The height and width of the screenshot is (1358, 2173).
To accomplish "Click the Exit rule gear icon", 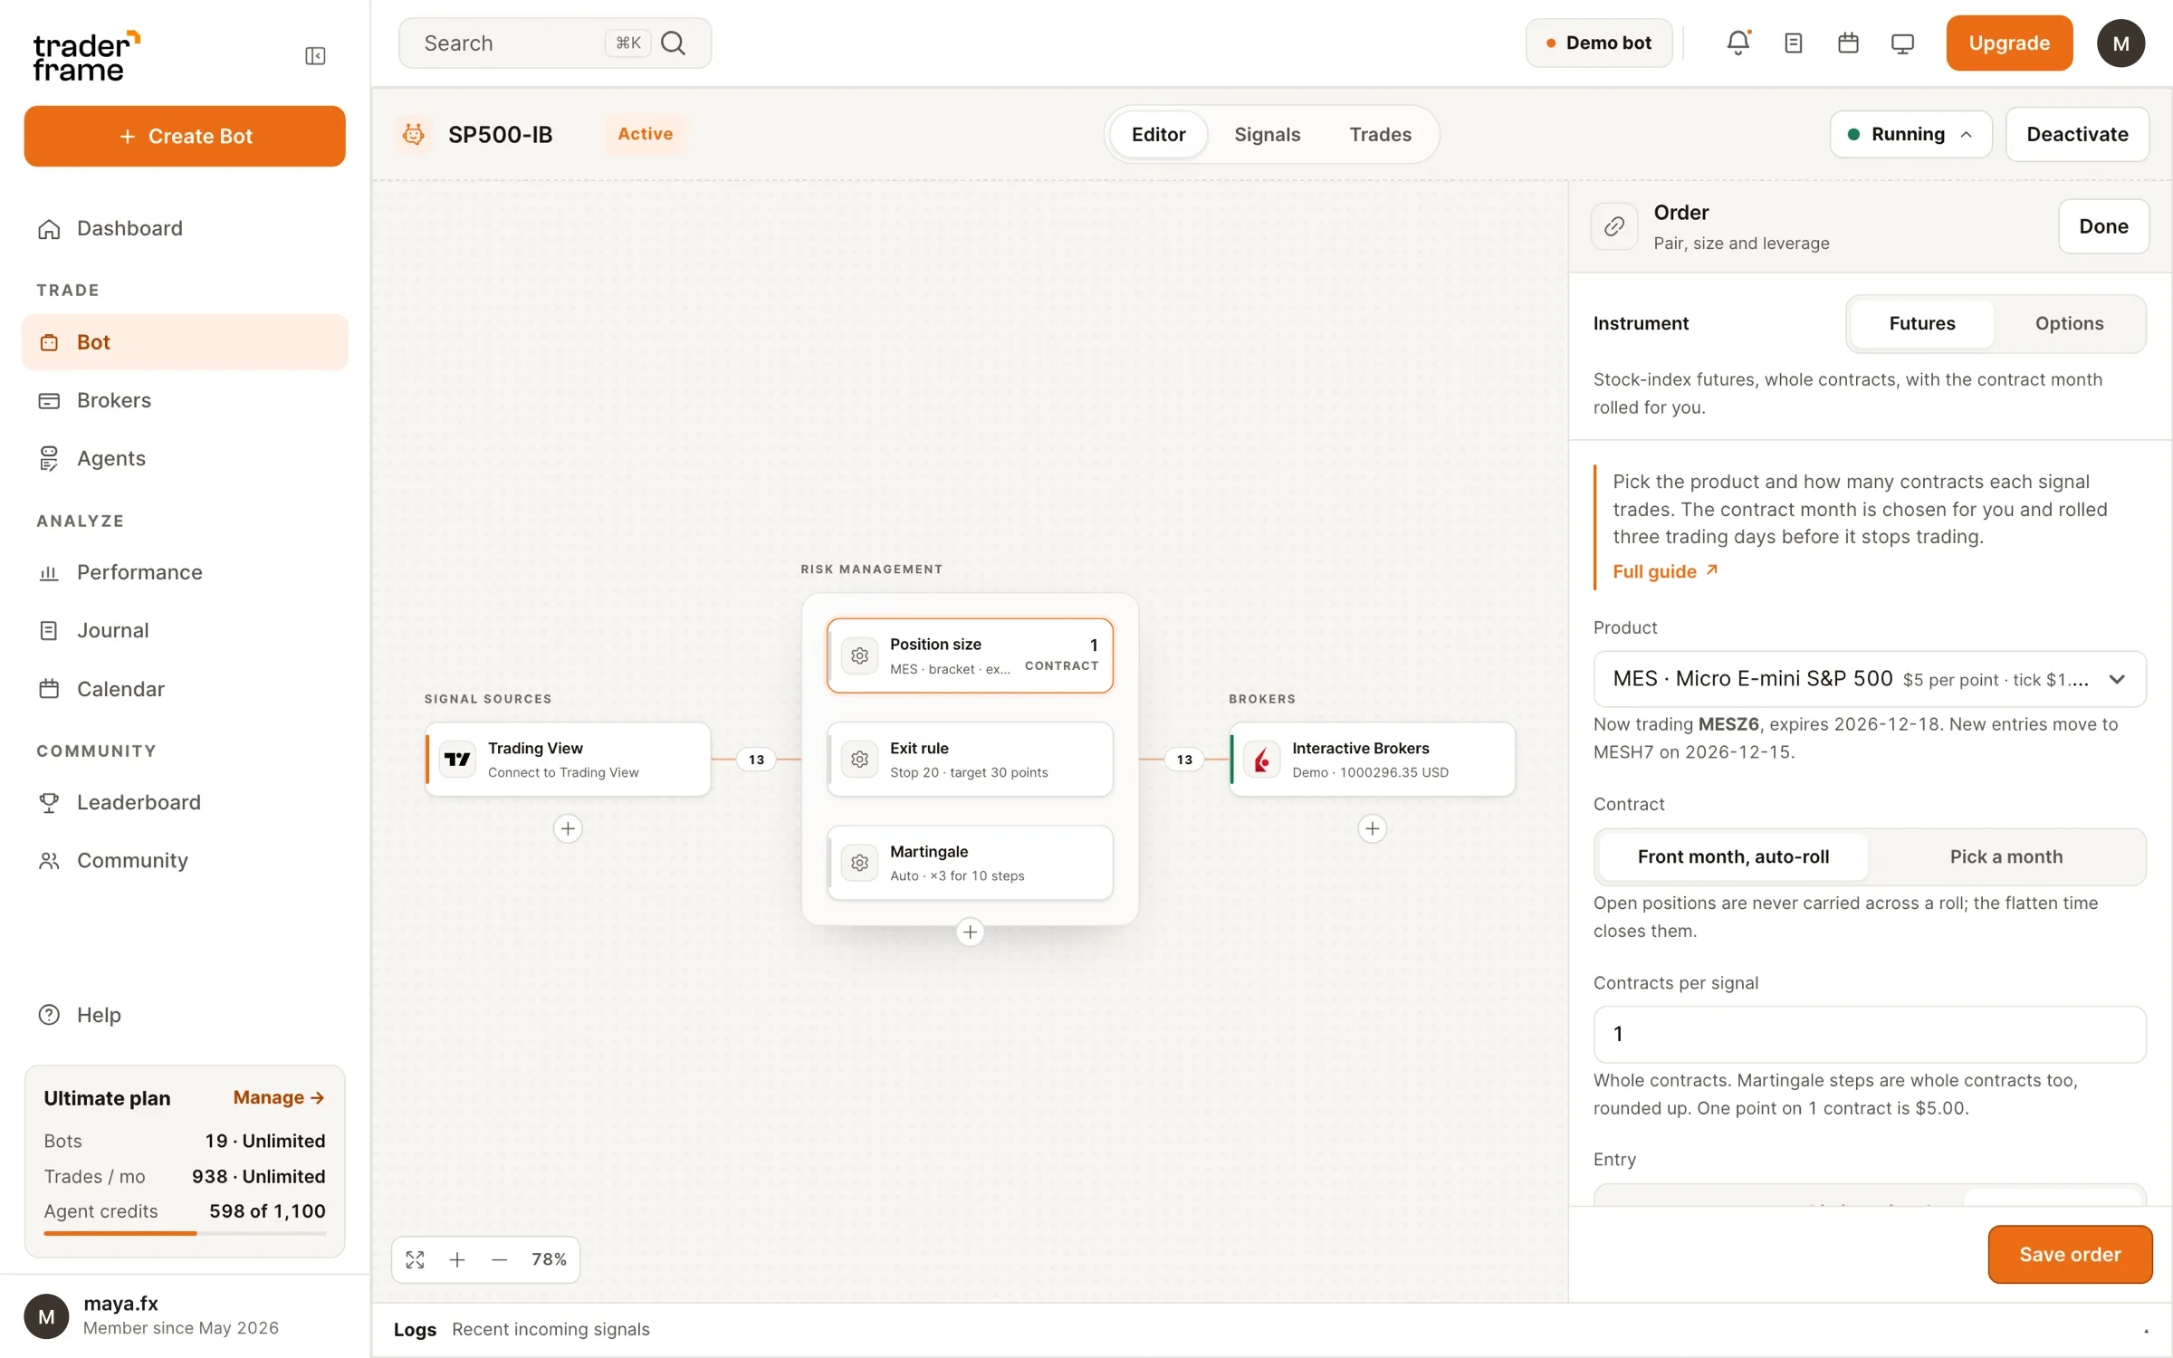I will (x=859, y=760).
